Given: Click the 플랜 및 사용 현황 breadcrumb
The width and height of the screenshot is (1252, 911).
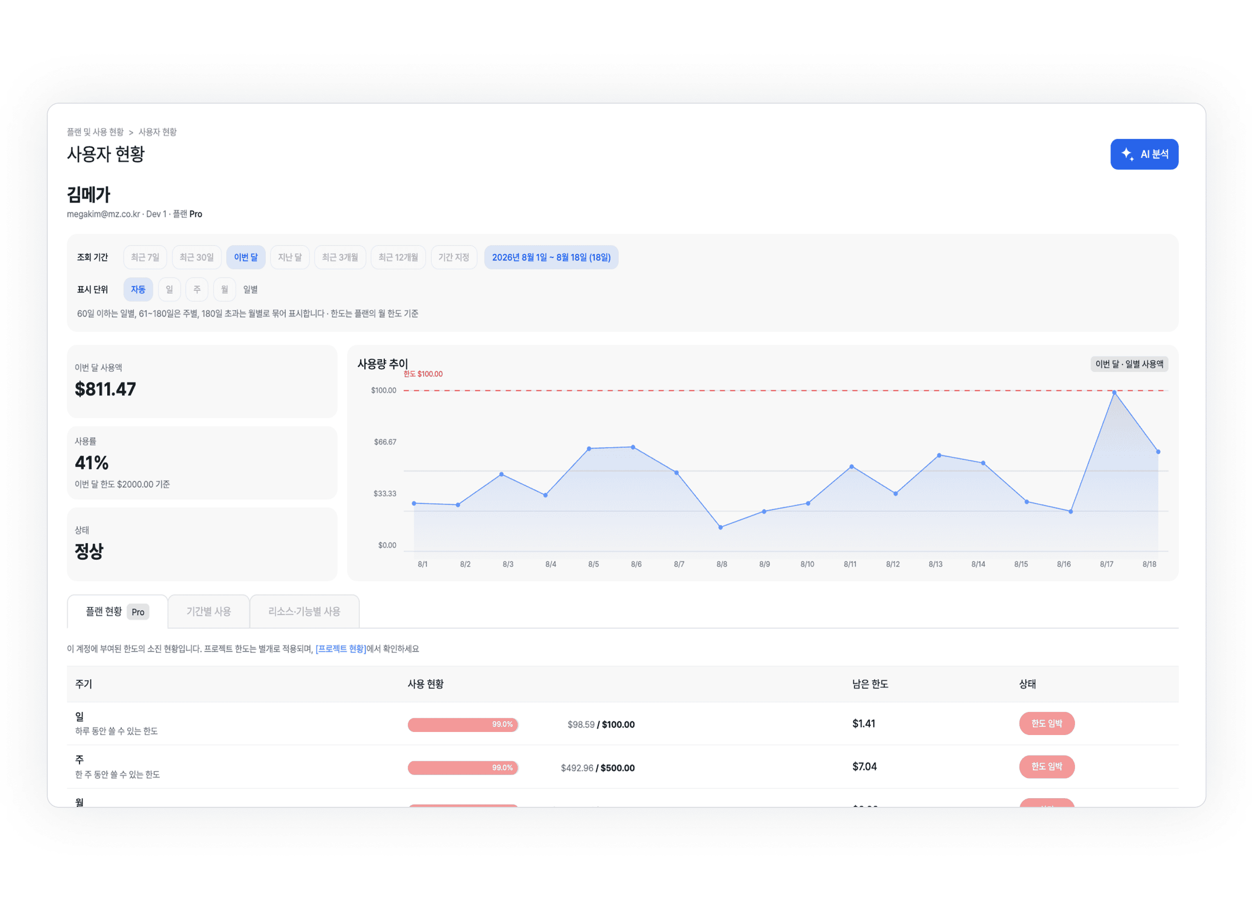Looking at the screenshot, I should pyautogui.click(x=95, y=132).
